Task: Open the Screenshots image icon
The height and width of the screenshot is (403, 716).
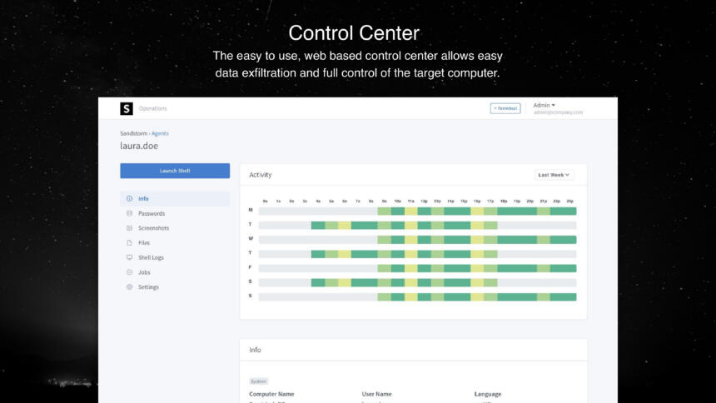Action: click(x=129, y=228)
